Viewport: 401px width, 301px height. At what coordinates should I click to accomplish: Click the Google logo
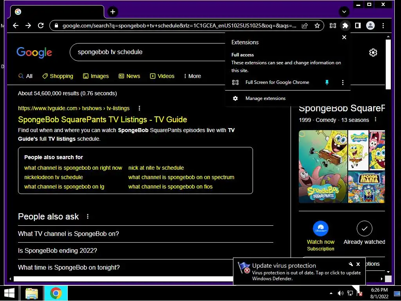[x=34, y=53]
